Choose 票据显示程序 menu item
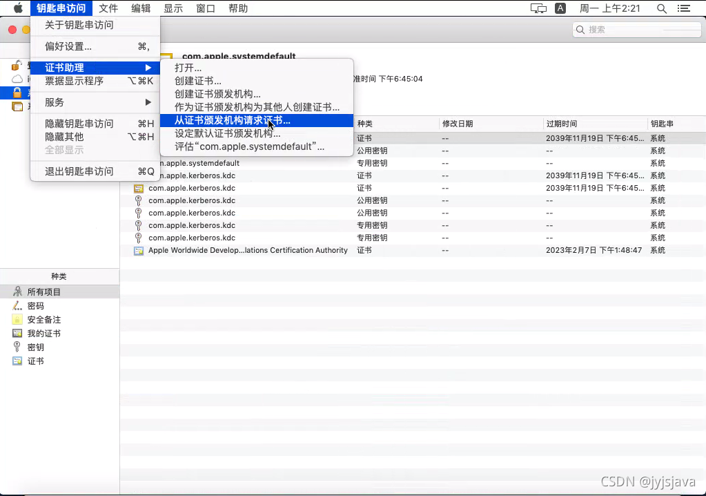Screen dimensions: 706x496 (95, 81)
